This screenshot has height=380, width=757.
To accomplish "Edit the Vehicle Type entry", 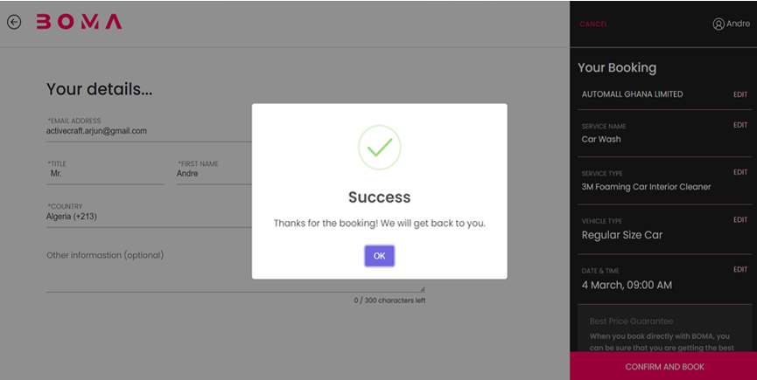I will pos(740,220).
